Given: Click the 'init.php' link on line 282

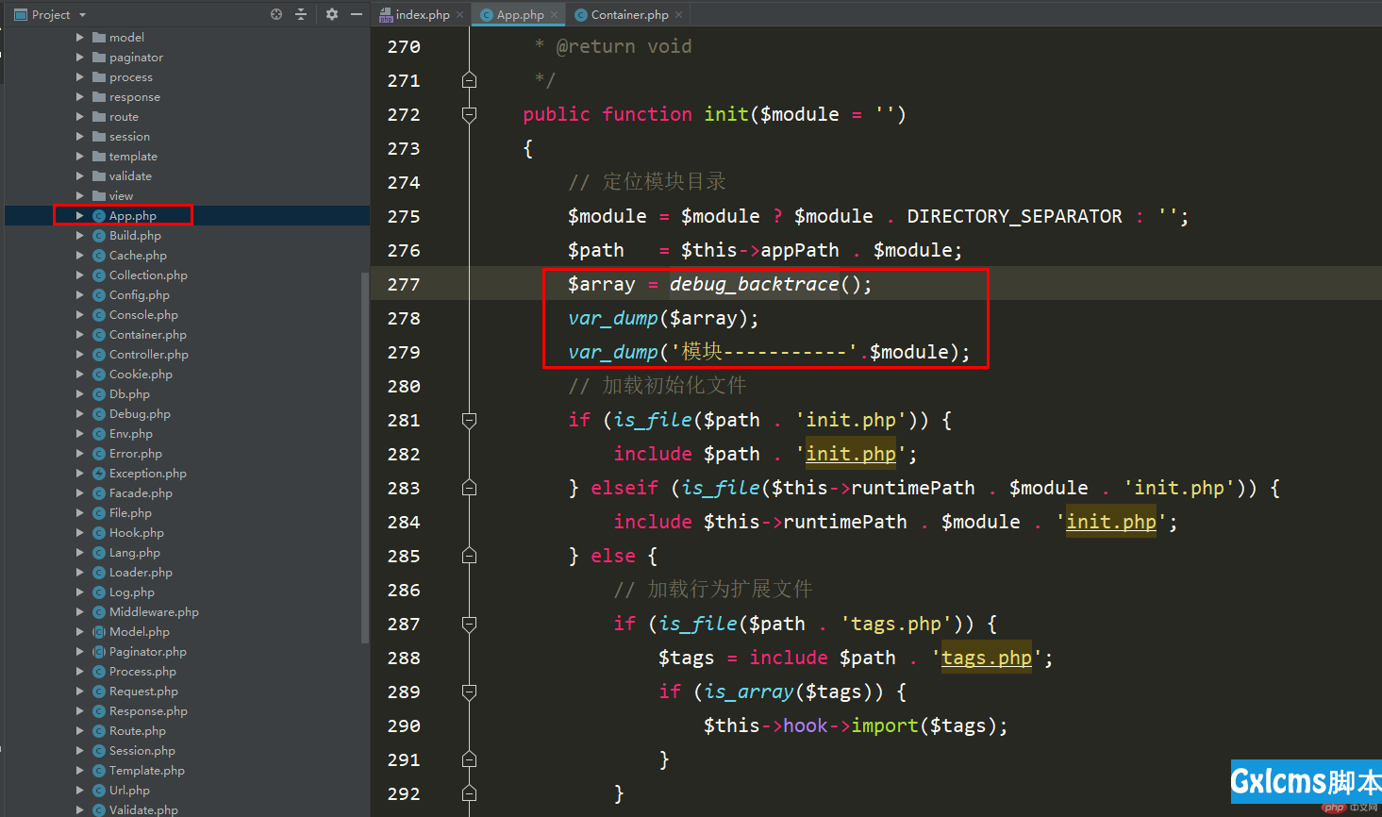Looking at the screenshot, I should 851,454.
